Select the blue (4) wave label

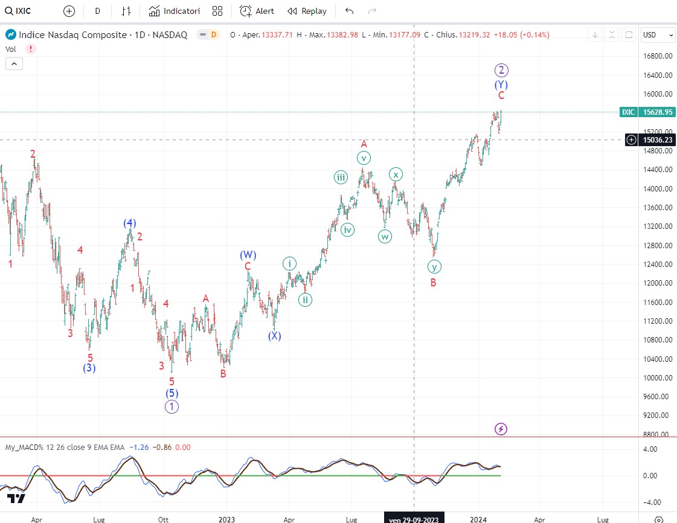point(129,223)
